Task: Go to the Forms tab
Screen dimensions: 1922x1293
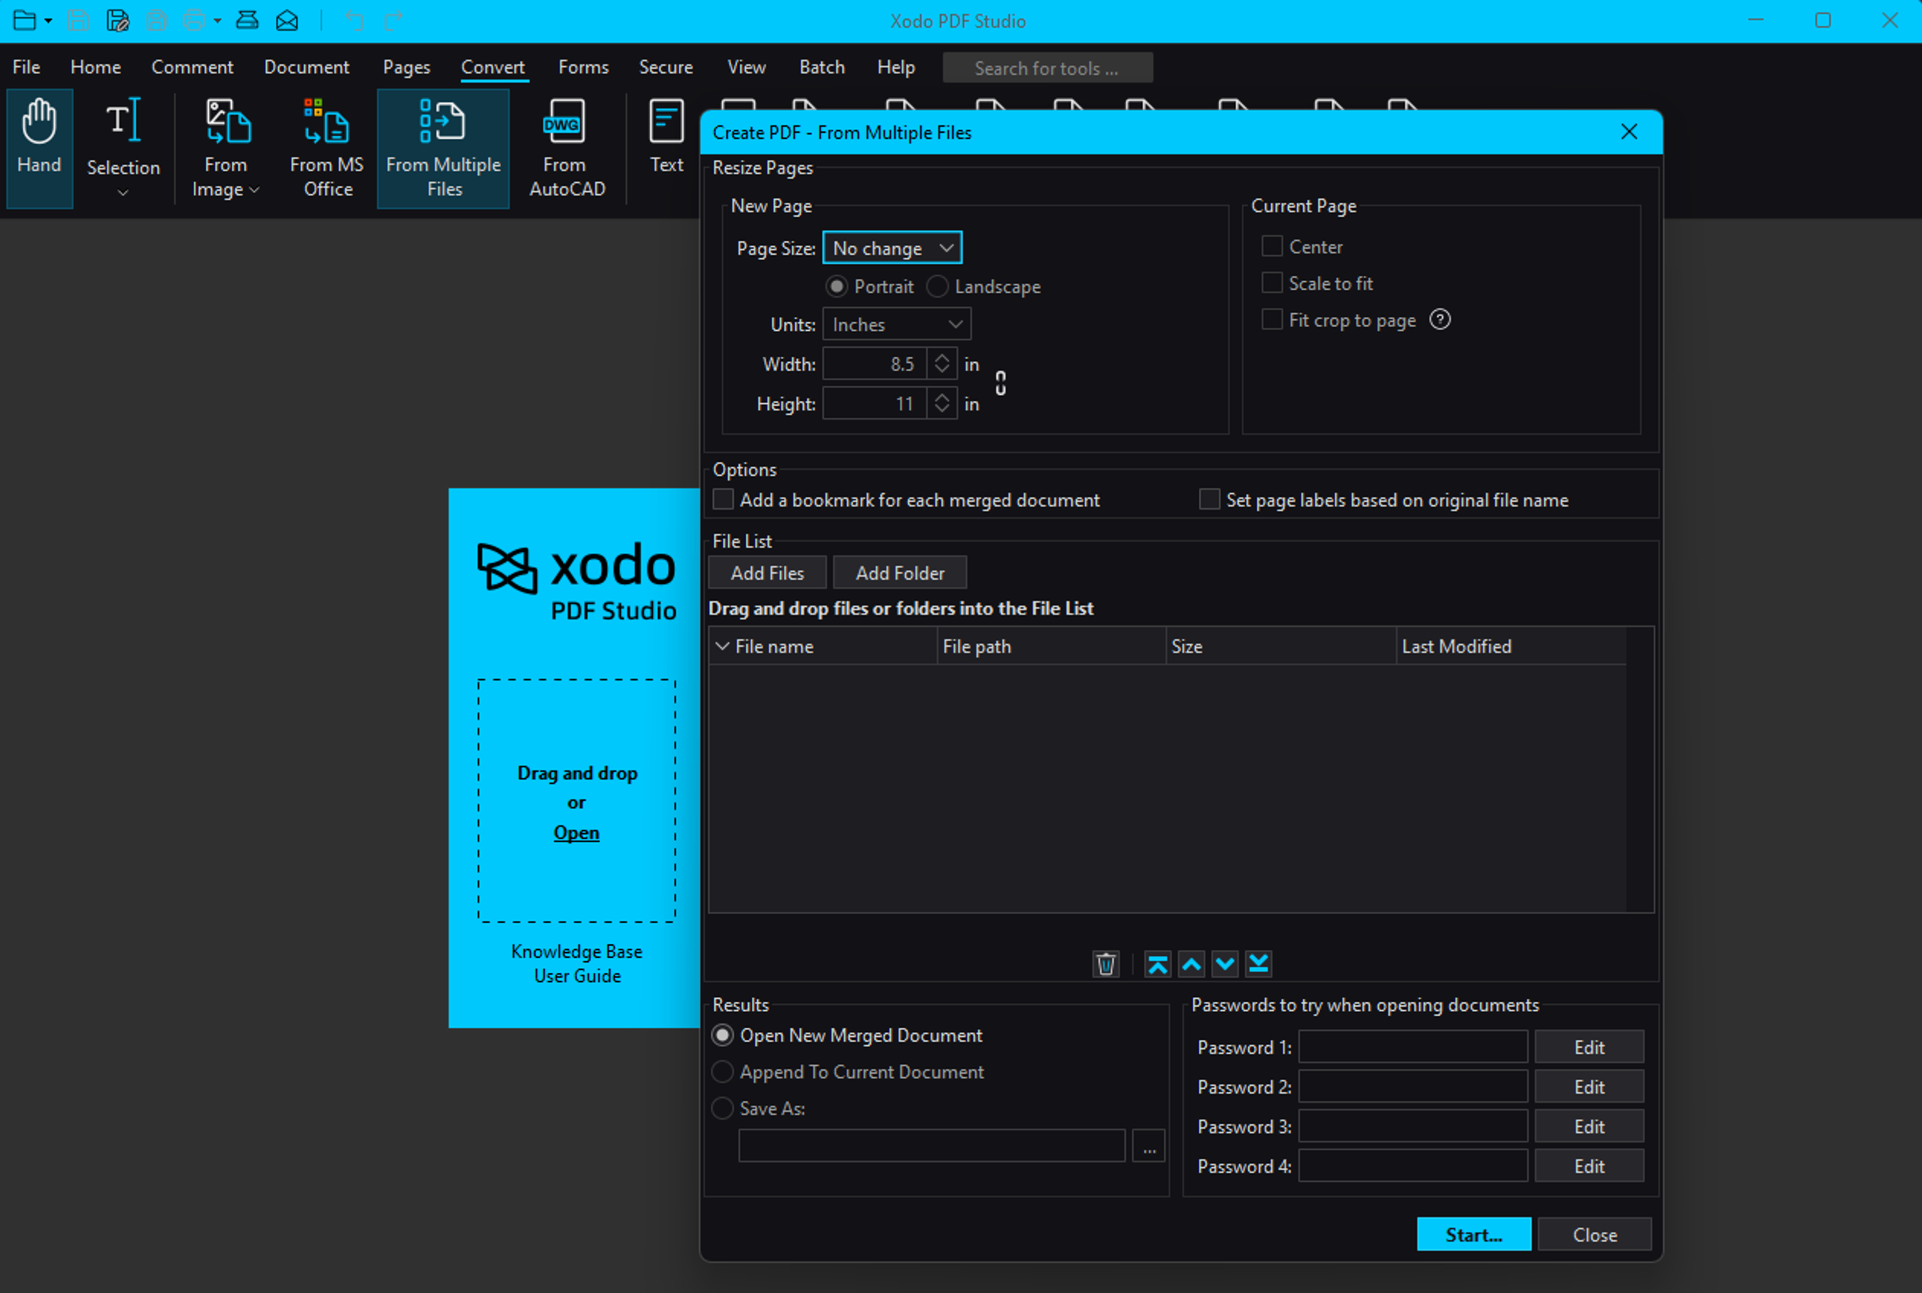Action: pyautogui.click(x=583, y=67)
